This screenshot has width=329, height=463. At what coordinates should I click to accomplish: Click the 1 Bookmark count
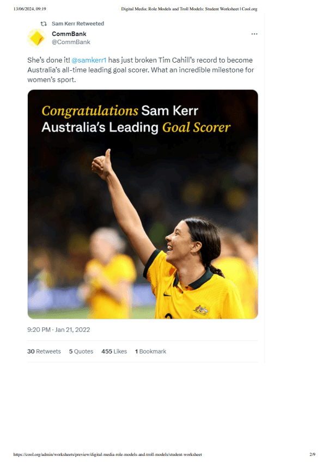click(x=150, y=351)
